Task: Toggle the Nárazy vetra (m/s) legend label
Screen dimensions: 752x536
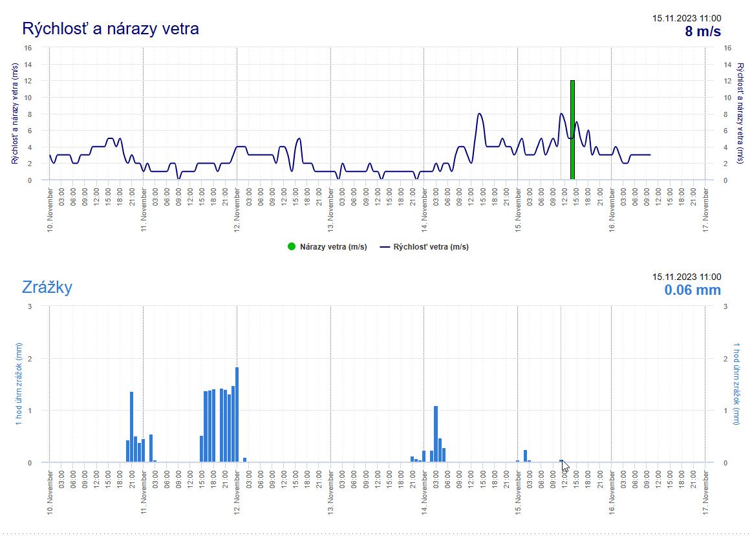Action: click(x=333, y=246)
